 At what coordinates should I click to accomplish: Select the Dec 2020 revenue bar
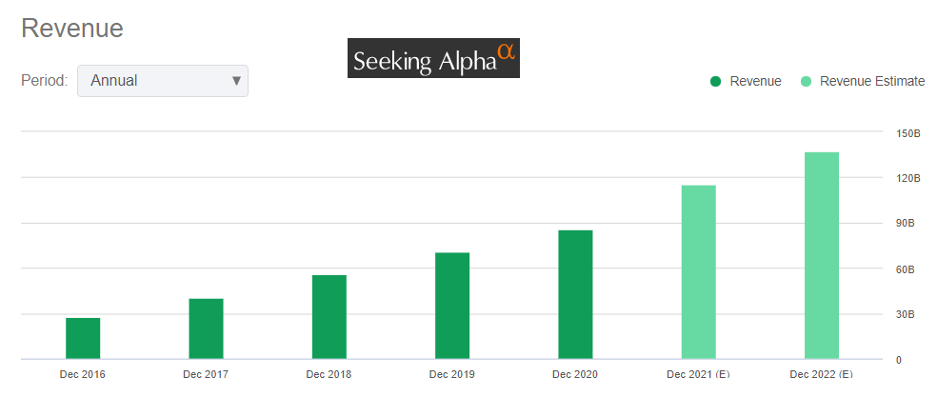pos(575,294)
